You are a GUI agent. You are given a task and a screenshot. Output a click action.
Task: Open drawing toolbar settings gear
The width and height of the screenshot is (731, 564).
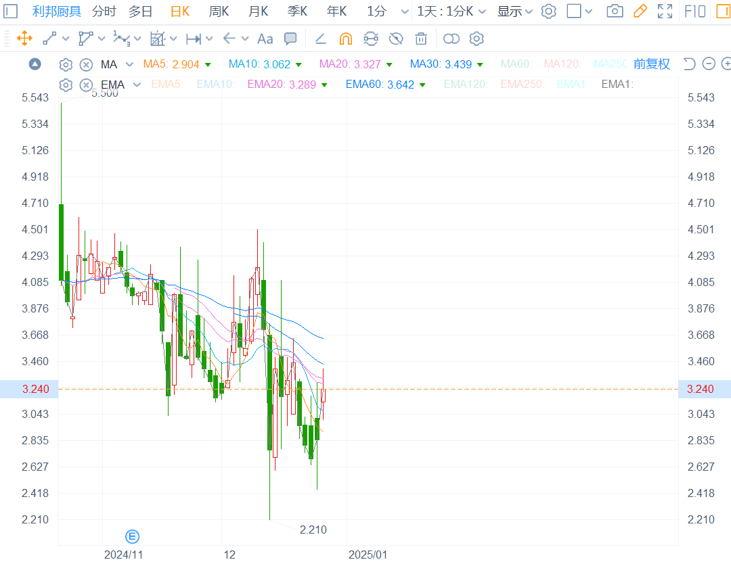pos(477,39)
